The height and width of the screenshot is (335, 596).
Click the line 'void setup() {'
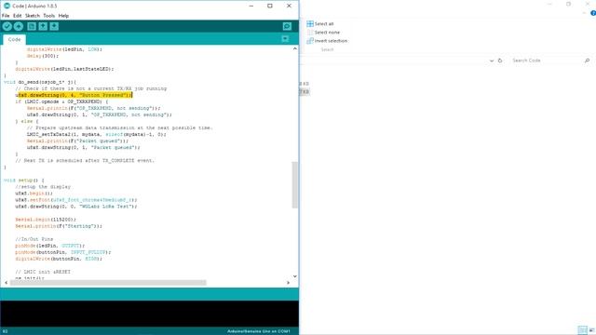[24, 181]
